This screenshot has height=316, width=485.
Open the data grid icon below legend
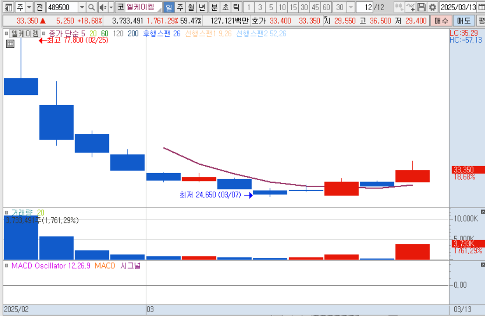[10, 44]
